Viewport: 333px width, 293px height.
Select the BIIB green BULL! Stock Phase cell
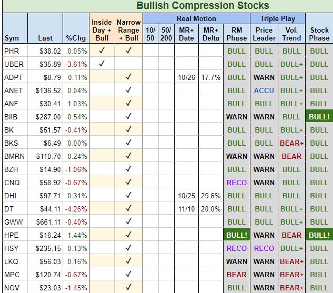[x=319, y=117]
